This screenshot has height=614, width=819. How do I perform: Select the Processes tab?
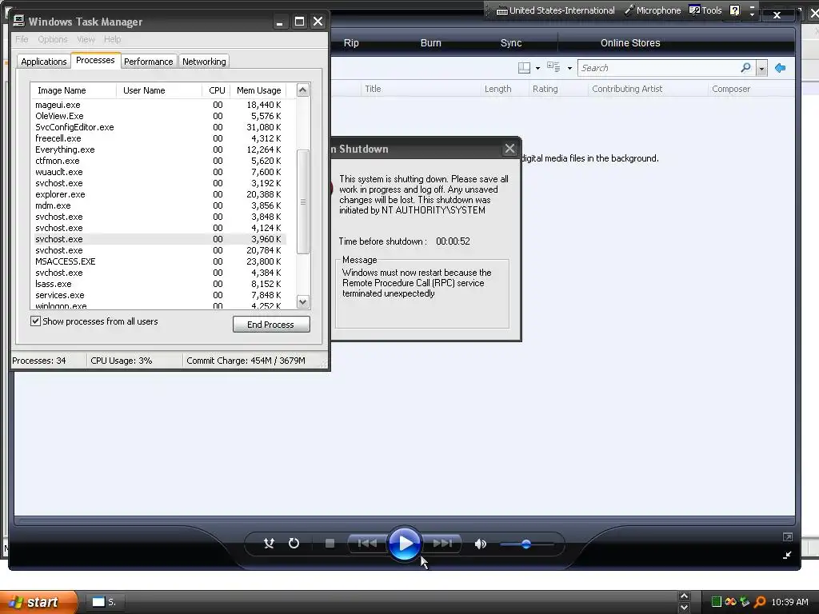[x=95, y=60]
